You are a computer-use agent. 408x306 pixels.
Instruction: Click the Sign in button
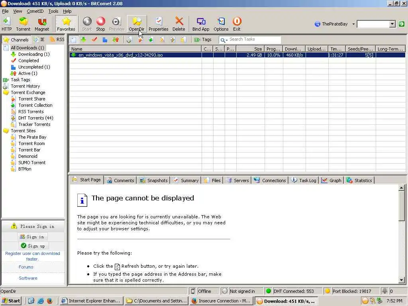(x=32, y=237)
